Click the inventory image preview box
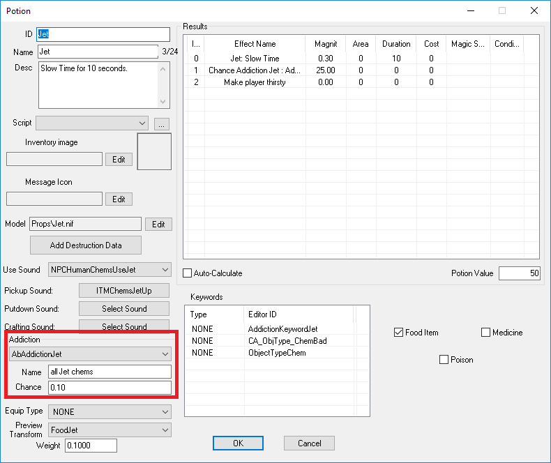The width and height of the screenshot is (551, 463). click(x=154, y=151)
